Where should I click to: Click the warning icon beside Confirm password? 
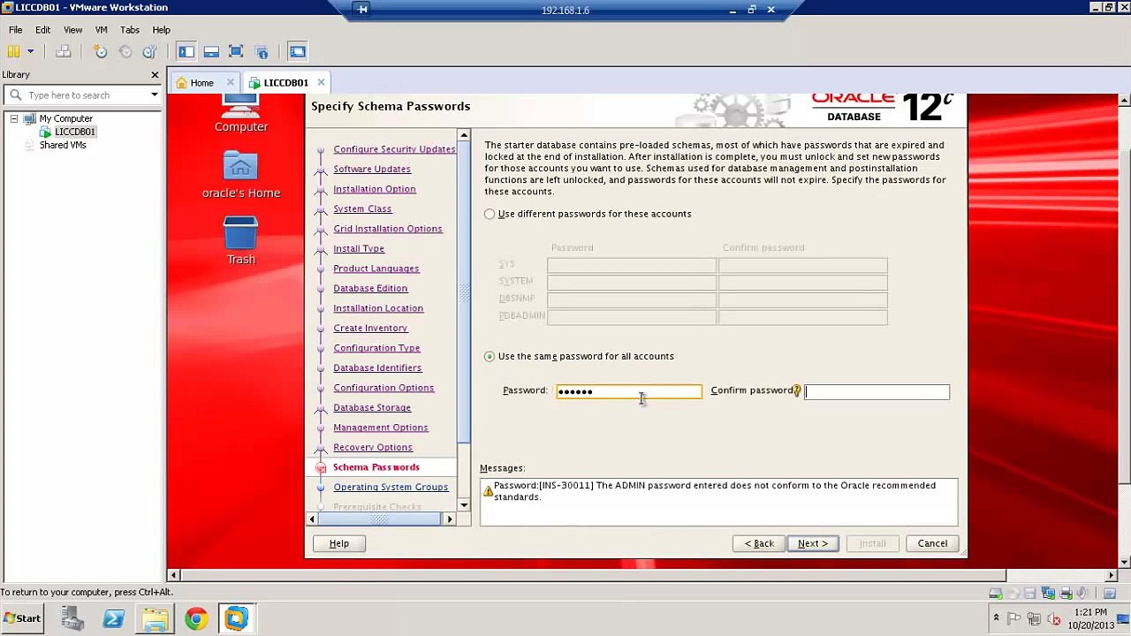pos(796,390)
